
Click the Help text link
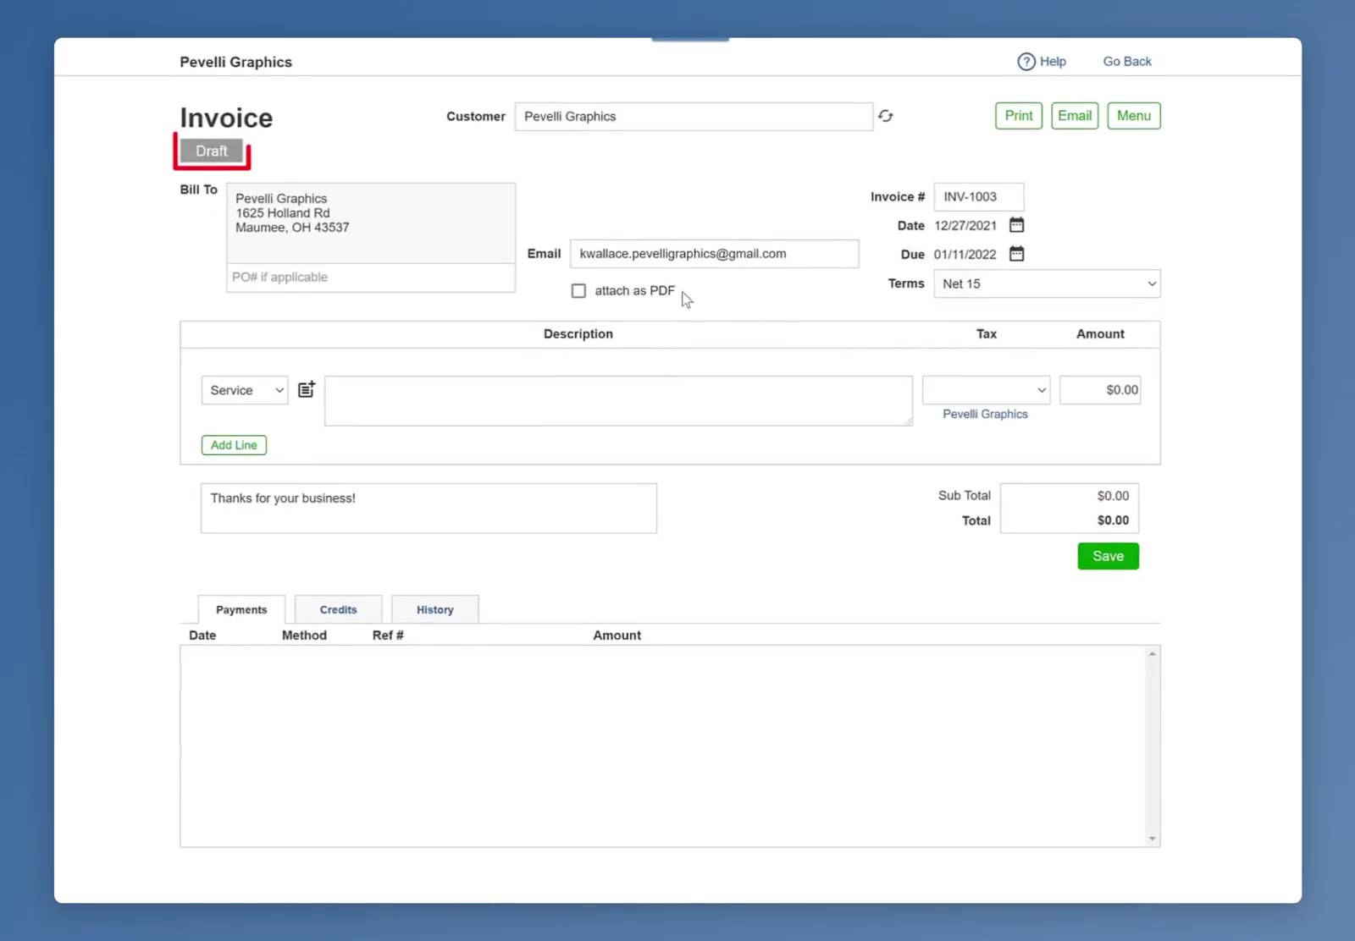coord(1053,62)
